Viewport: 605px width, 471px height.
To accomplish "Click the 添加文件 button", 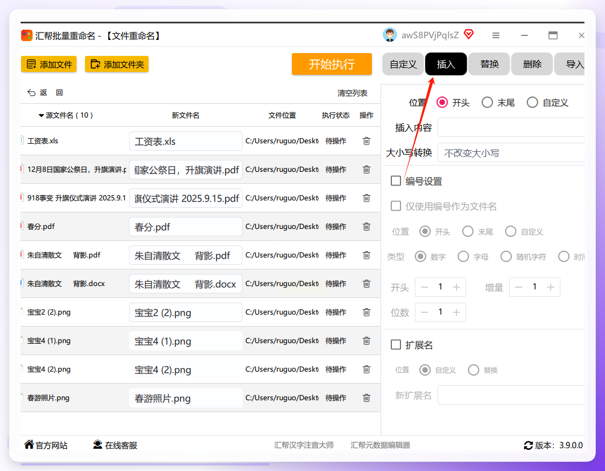I will point(49,65).
